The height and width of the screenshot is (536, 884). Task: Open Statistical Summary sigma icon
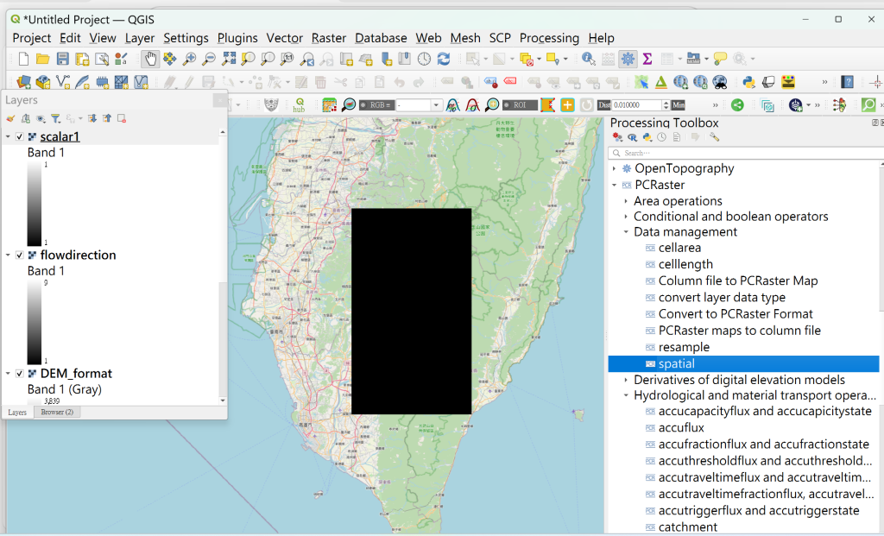[x=647, y=59]
